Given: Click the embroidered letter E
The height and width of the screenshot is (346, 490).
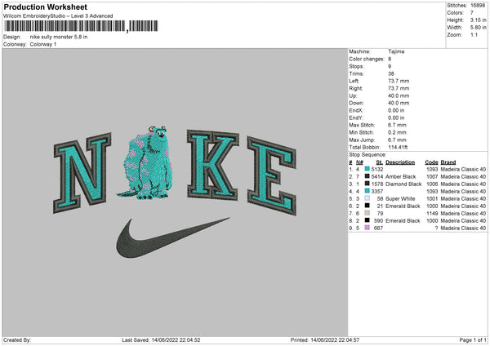Looking at the screenshot, I should [x=272, y=175].
